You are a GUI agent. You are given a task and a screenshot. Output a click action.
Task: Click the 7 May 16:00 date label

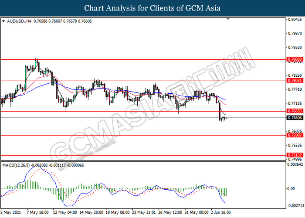click(x=37, y=212)
